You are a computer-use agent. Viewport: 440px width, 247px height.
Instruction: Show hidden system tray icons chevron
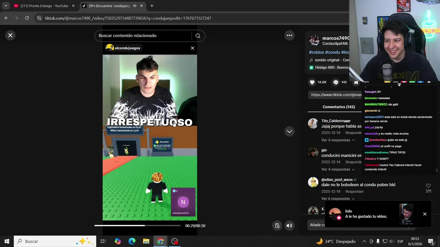(364, 241)
